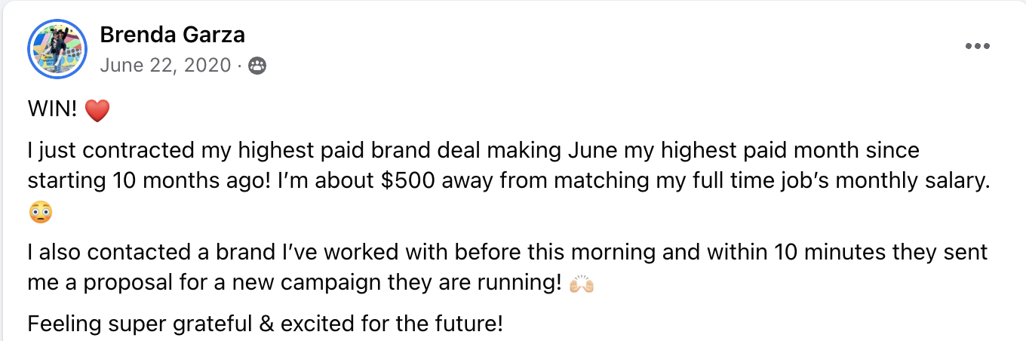Open Brenda Garza's profile name link

point(172,35)
